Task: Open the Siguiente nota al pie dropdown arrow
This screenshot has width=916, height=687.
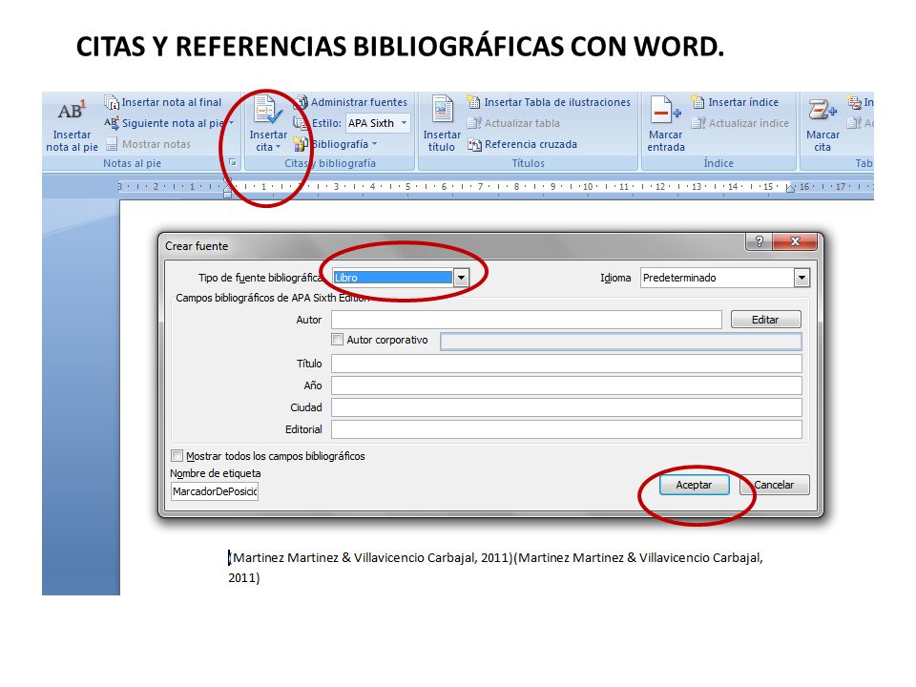Action: click(231, 123)
